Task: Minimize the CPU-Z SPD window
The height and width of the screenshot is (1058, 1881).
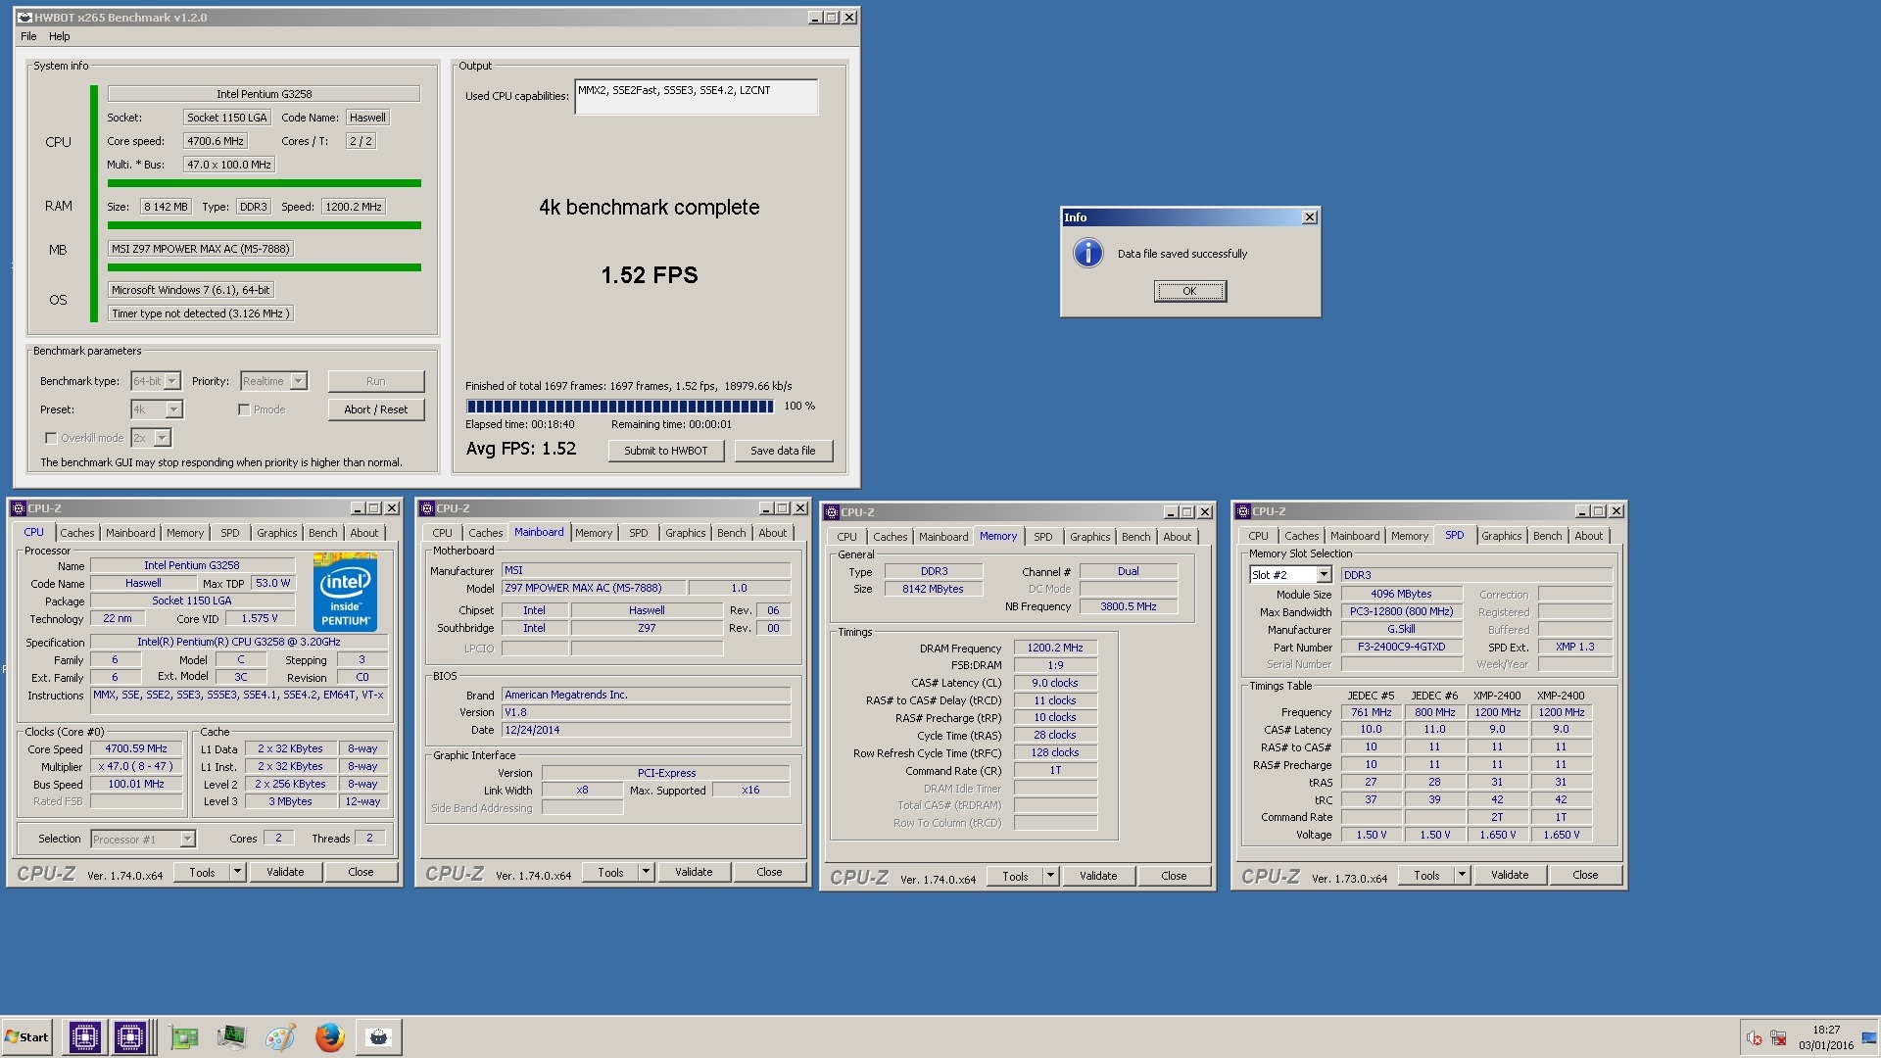Action: pos(1581,511)
